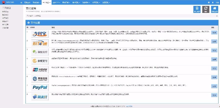The height and width of the screenshot is (108, 220).
Task: Click the 中国银联 UnionPay logo
Action: point(40,70)
